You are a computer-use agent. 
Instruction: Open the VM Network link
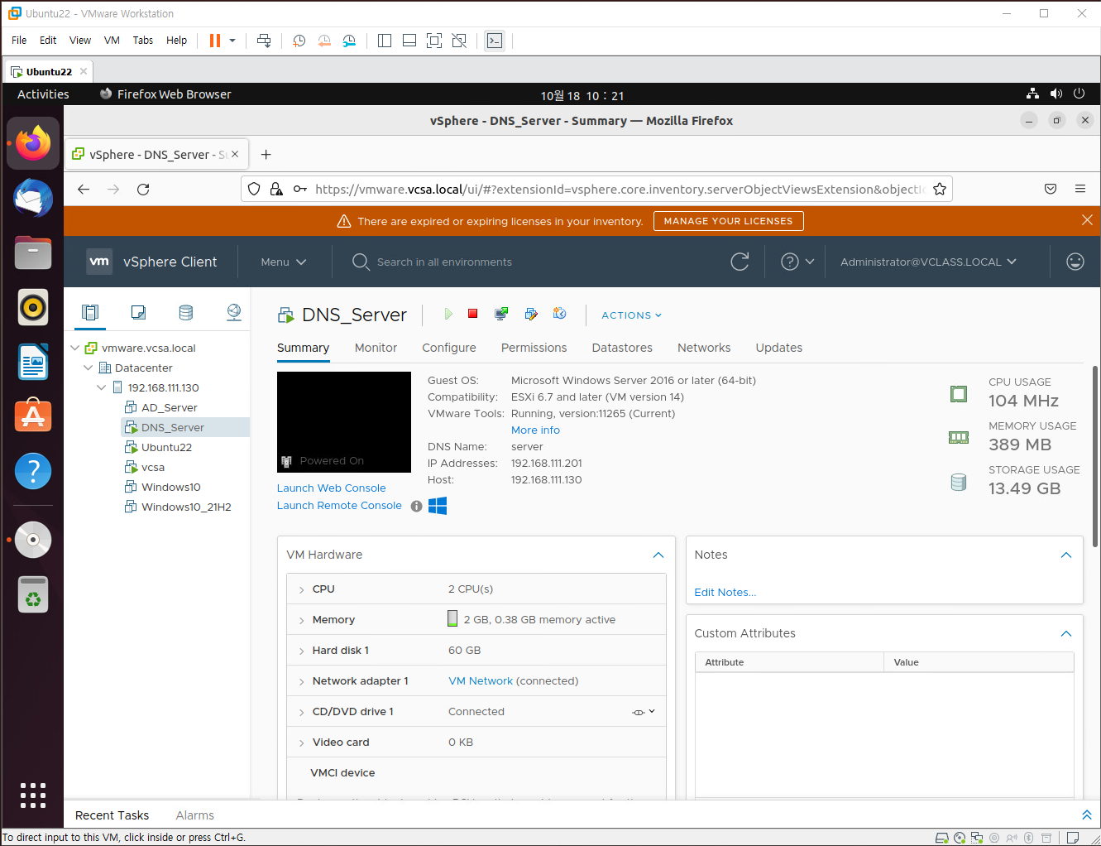pos(481,681)
